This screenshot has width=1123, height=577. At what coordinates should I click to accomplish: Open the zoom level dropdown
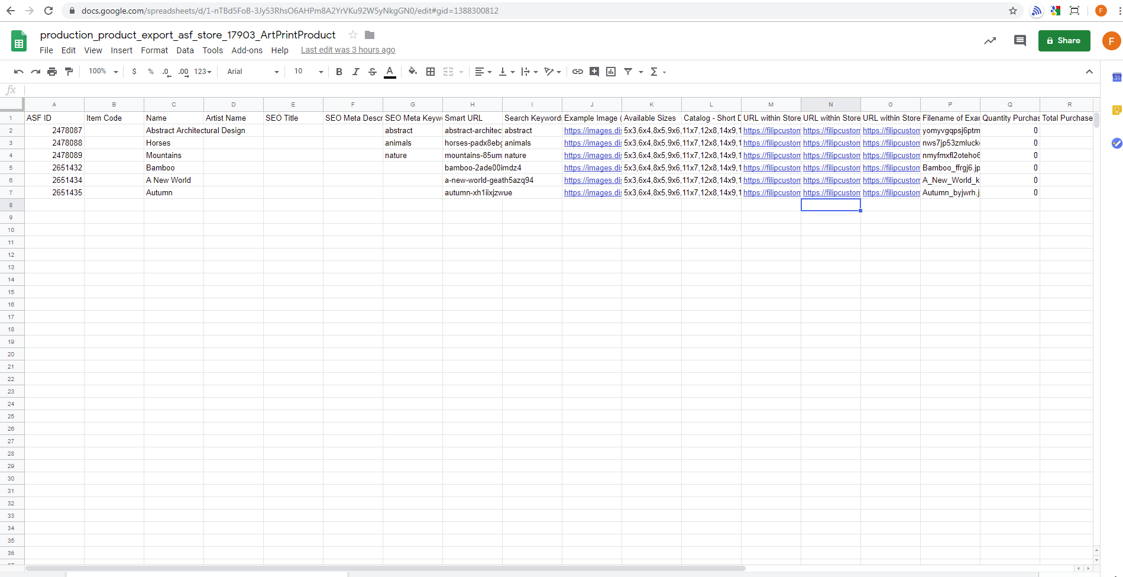pyautogui.click(x=103, y=72)
